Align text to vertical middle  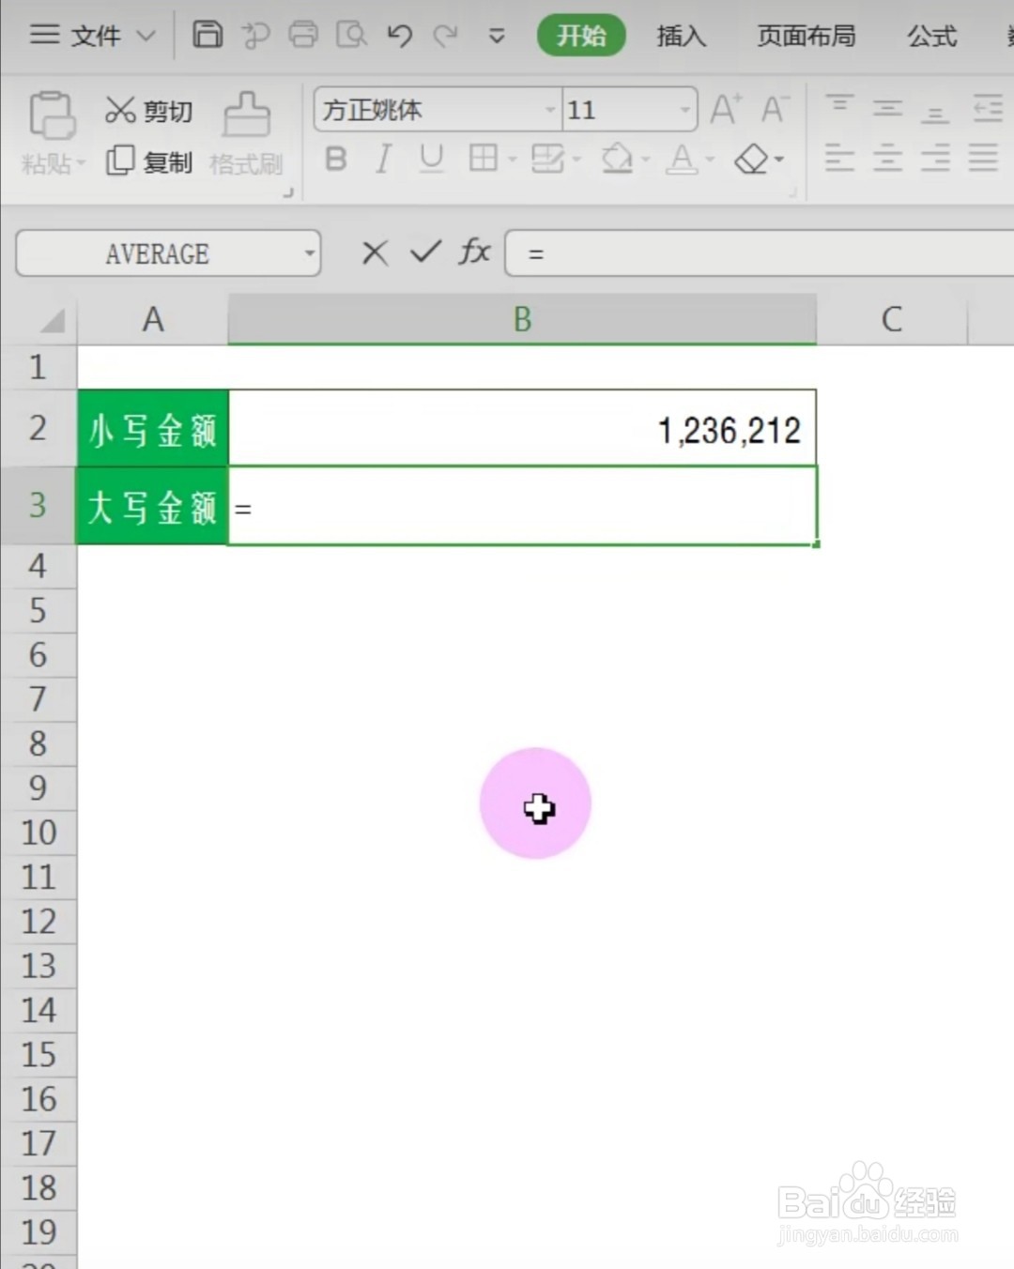tap(887, 109)
